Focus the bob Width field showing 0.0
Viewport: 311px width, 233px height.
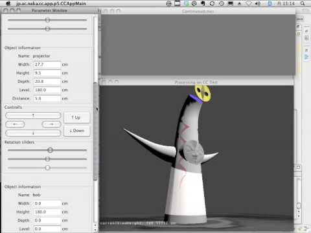47,203
